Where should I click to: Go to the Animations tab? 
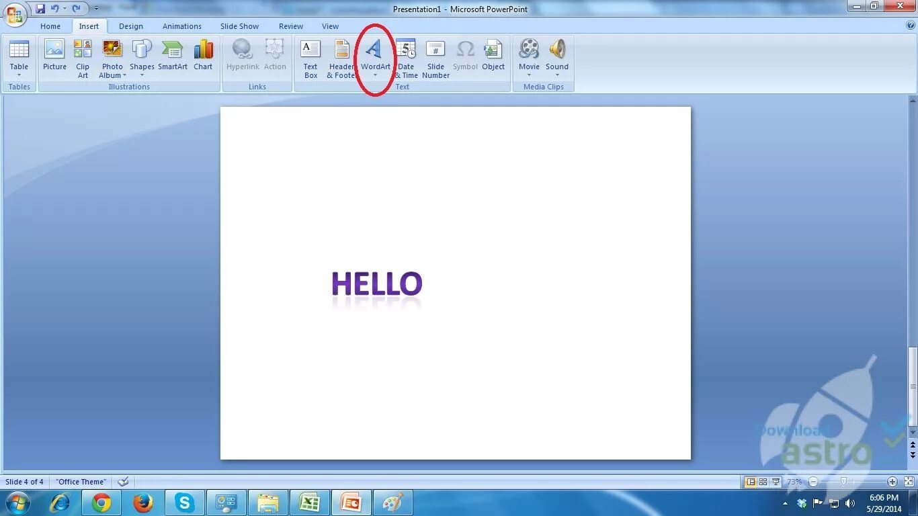(x=181, y=26)
